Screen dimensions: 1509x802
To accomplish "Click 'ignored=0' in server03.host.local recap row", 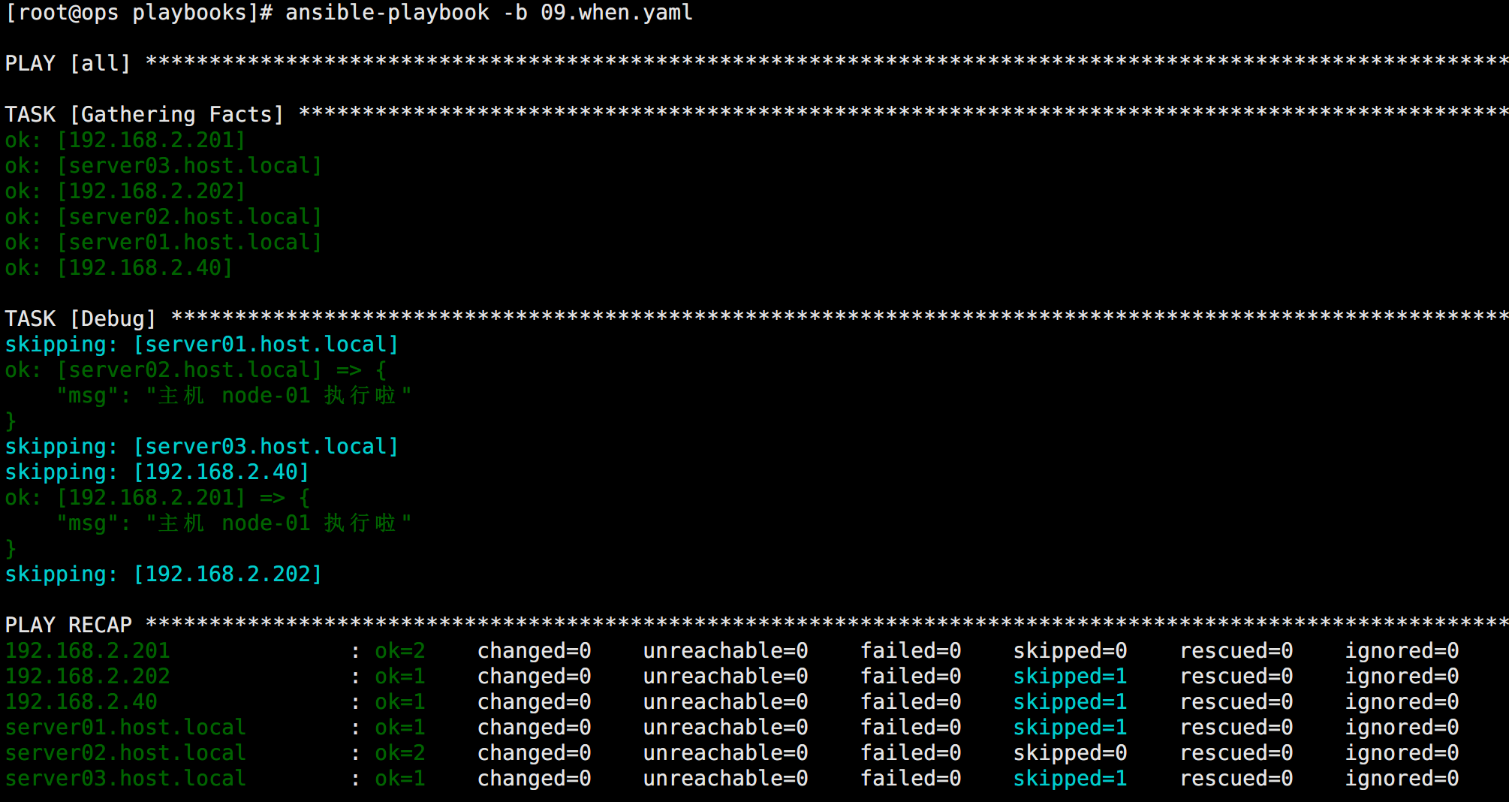I will tap(1402, 778).
